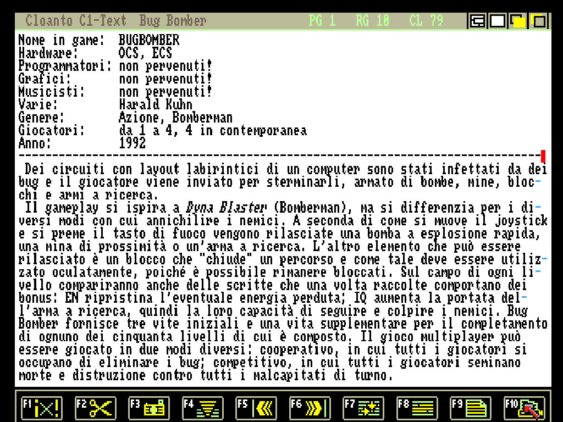Click the RG 10 row indicator
Image resolution: width=563 pixels, height=422 pixels.
pyautogui.click(x=372, y=21)
